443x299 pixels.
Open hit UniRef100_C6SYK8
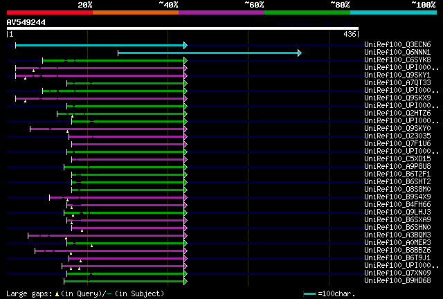coord(397,60)
